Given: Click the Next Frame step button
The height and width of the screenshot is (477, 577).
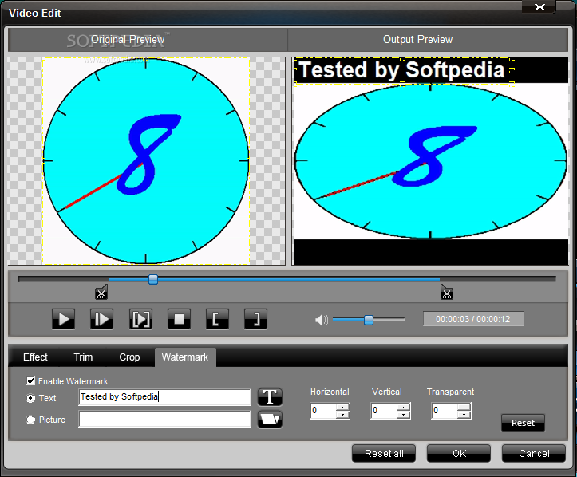Looking at the screenshot, I should click(x=101, y=319).
